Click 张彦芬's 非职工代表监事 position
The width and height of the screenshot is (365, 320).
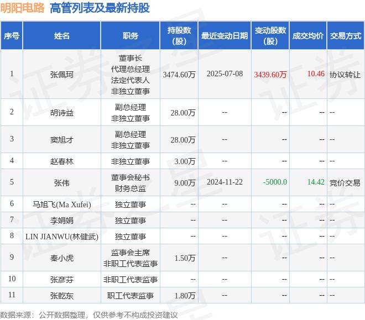point(131,280)
